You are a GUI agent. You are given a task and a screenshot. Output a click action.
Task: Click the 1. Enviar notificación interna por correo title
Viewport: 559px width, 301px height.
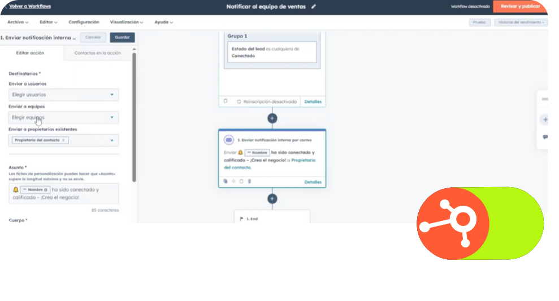[x=275, y=140]
